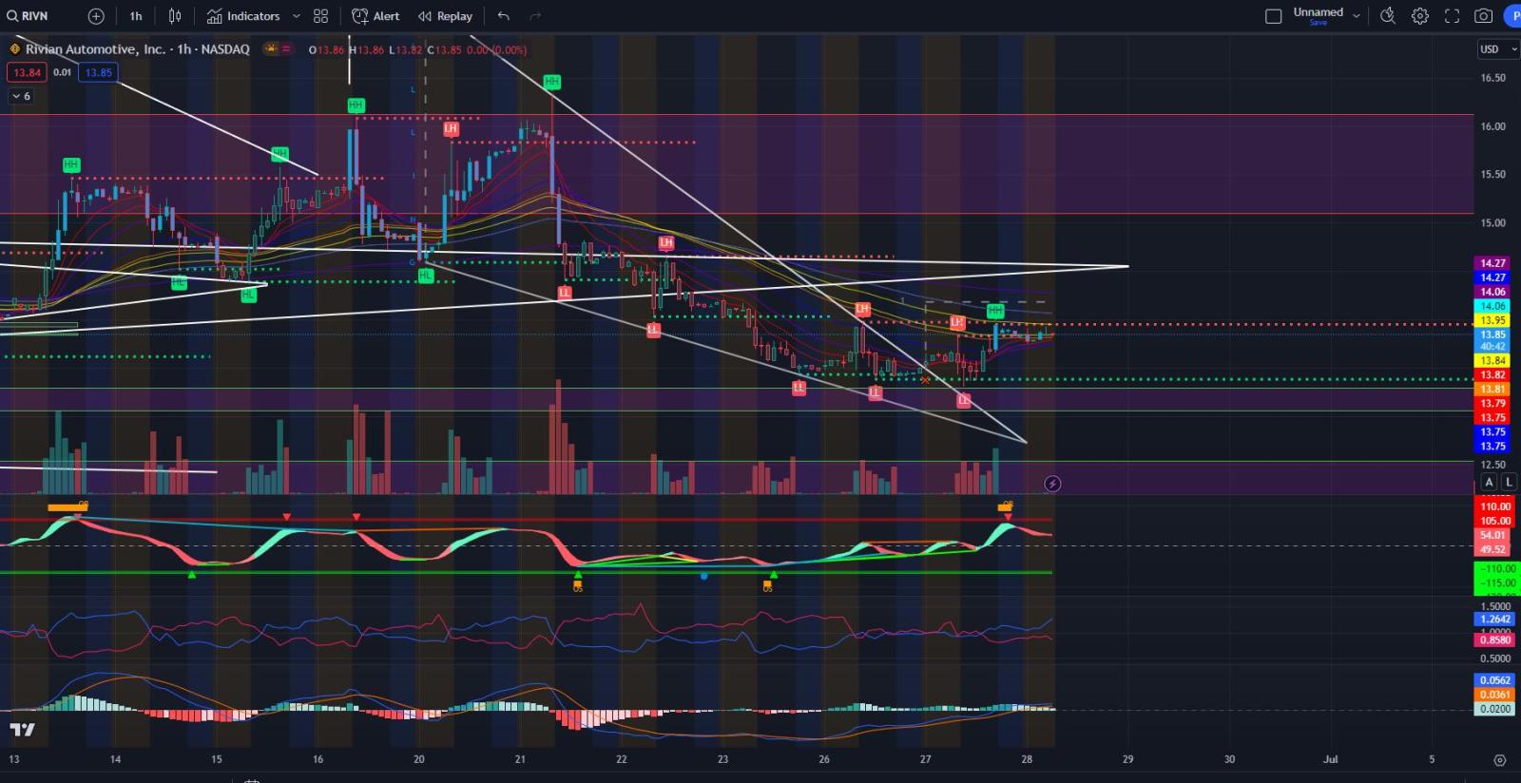Take a chart snapshot with camera icon
Screen dimensions: 1521x783
click(x=1483, y=16)
